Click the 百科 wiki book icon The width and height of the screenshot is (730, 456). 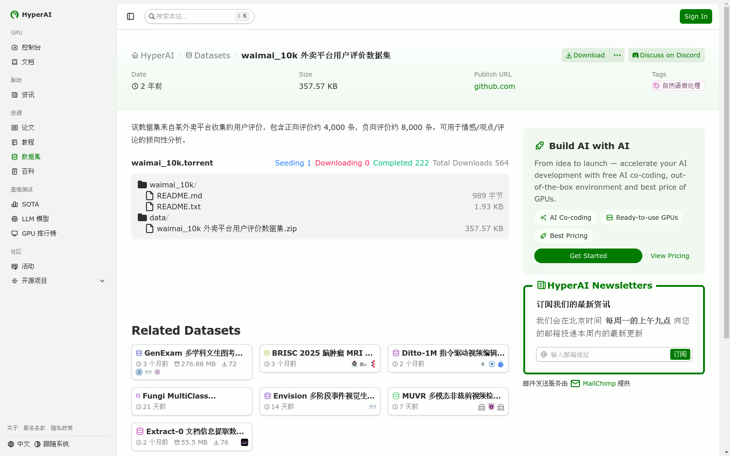(15, 171)
